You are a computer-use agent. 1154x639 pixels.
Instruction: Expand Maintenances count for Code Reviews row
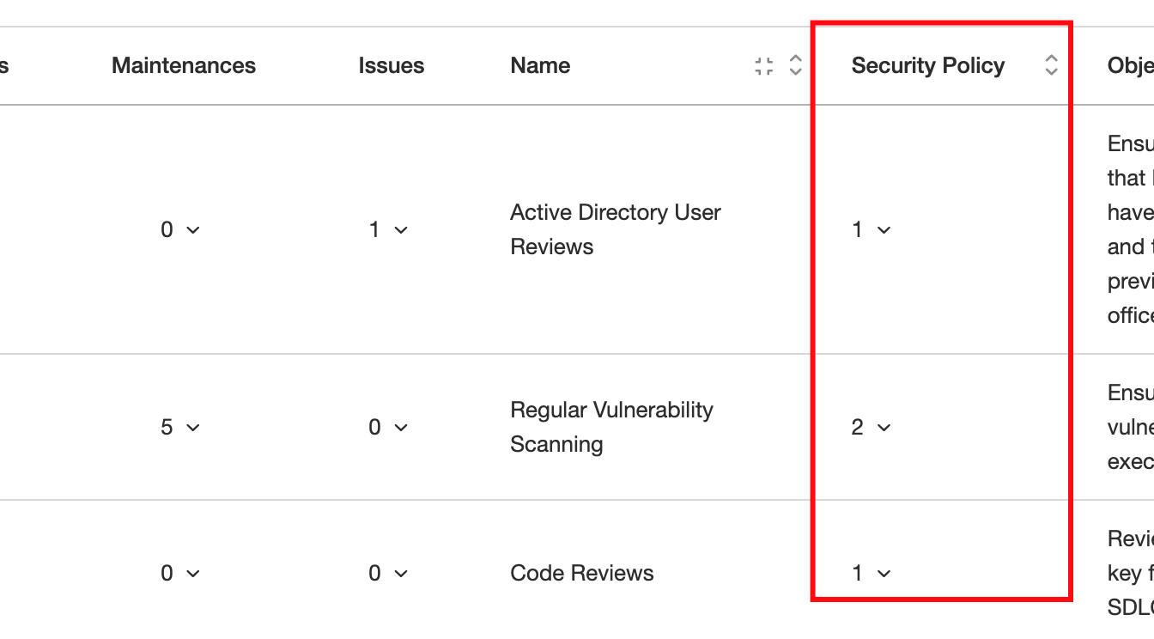[x=180, y=573]
